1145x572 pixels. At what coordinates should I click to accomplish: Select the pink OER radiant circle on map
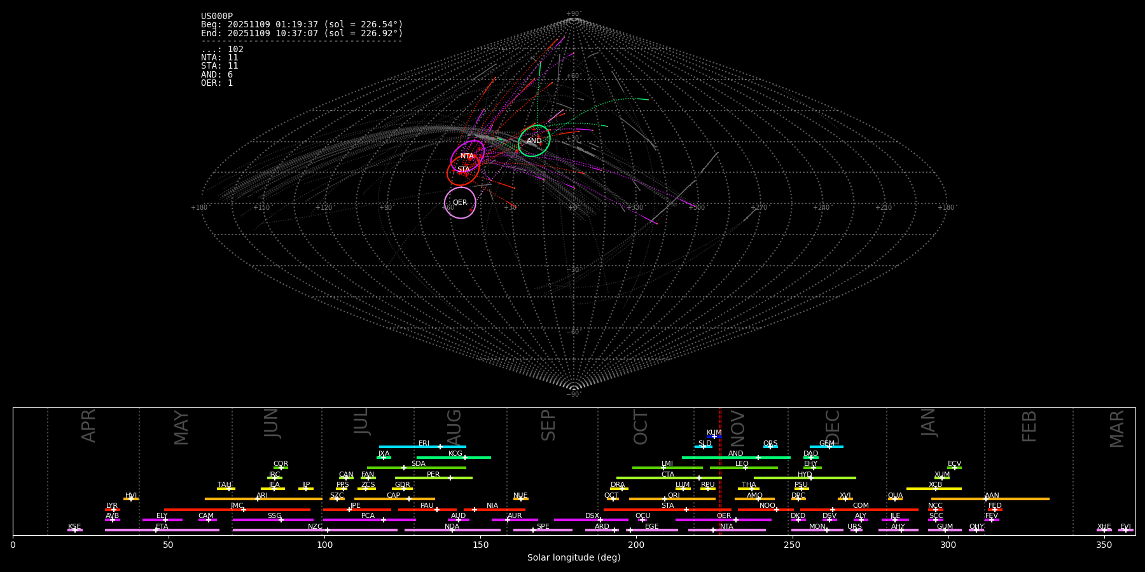point(460,203)
